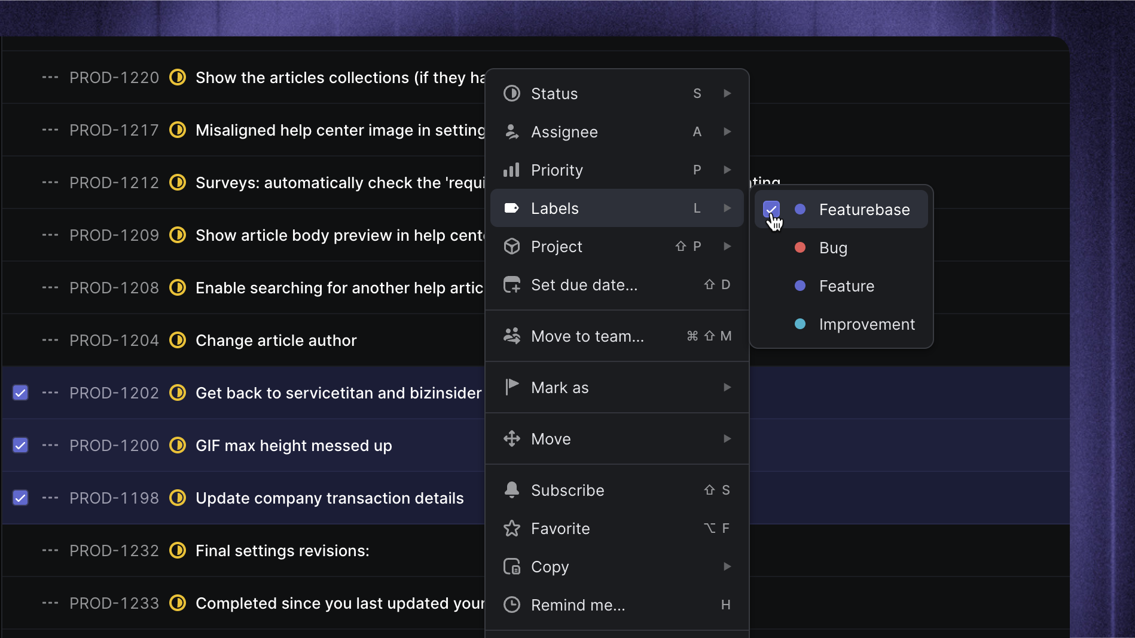The image size is (1135, 638).
Task: Expand the Priority submenu arrow
Action: 727,170
